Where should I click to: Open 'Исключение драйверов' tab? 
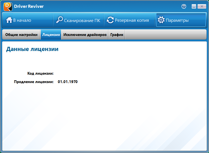[85, 35]
